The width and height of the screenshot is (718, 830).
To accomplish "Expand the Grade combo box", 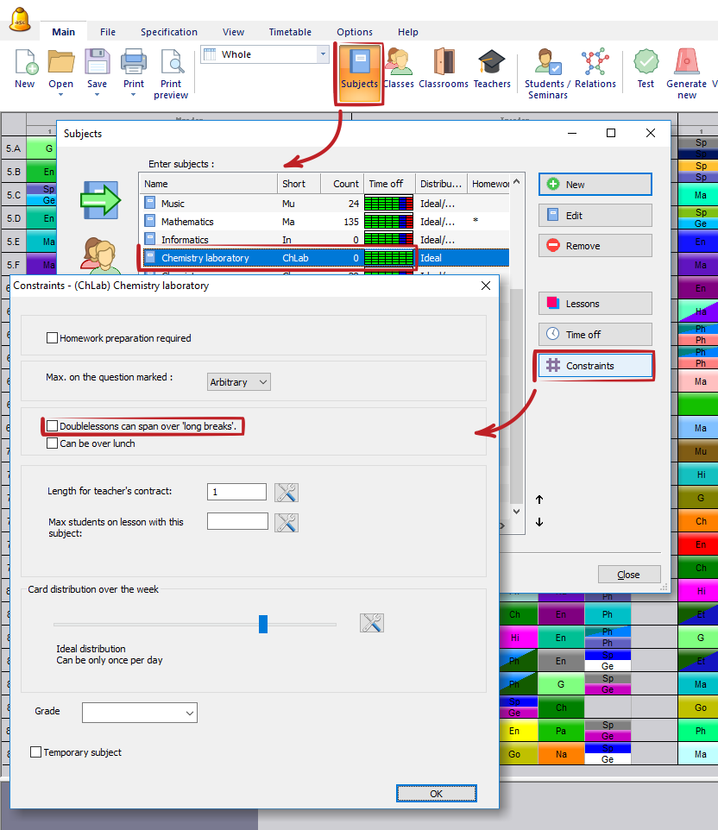I will tap(140, 713).
